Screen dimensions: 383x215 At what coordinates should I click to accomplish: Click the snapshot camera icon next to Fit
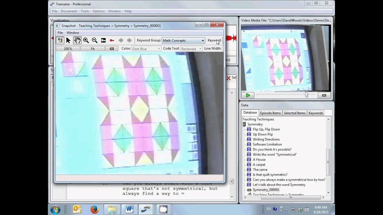click(x=112, y=48)
